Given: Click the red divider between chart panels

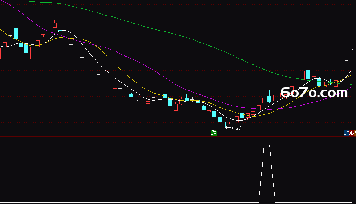Looking at the screenshot, I should (x=178, y=137).
